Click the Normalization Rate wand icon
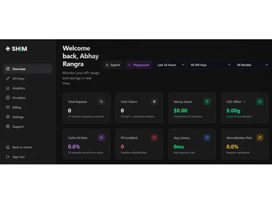This screenshot has height=204, width=272. (x=260, y=138)
